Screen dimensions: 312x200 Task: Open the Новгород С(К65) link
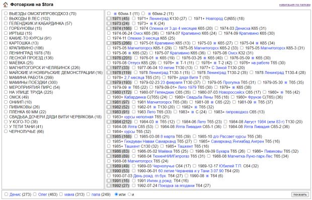pos(214,19)
